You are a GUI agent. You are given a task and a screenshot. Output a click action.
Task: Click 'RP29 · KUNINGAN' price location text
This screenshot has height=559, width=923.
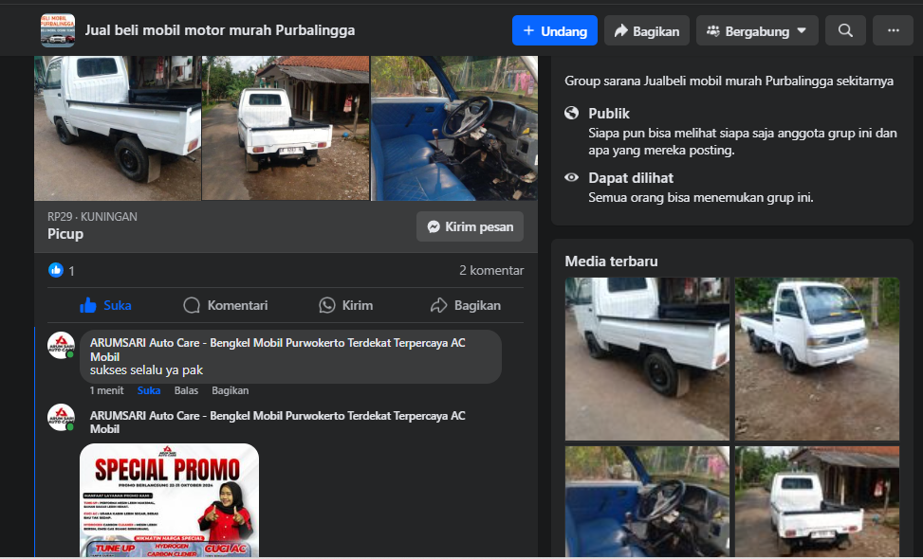[x=92, y=216]
